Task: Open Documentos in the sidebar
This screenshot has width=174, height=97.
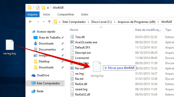Action: click(47, 49)
